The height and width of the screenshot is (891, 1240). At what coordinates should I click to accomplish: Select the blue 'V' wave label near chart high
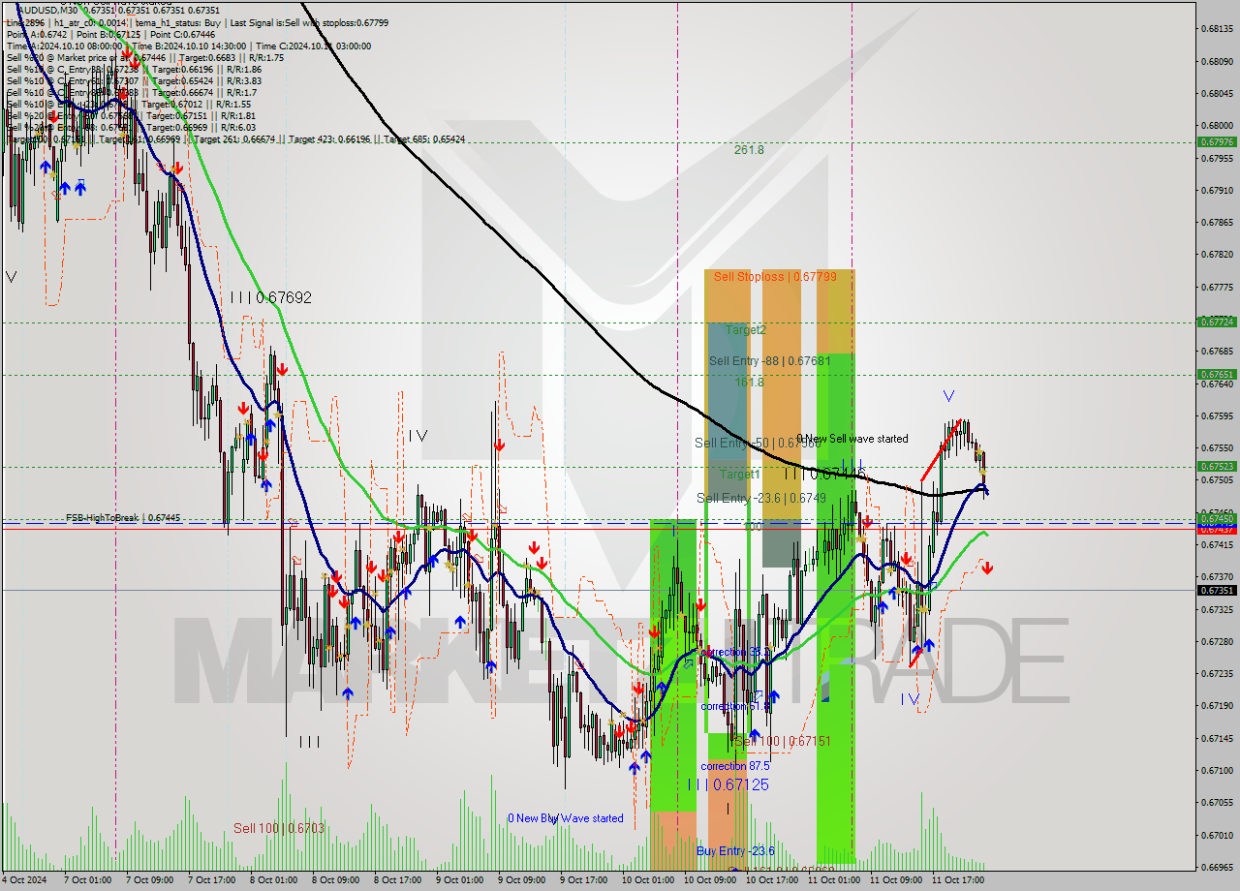(948, 396)
